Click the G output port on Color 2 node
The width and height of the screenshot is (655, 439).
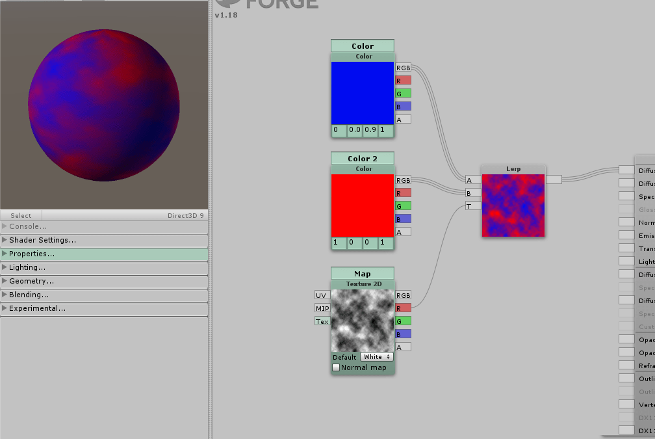coord(403,206)
